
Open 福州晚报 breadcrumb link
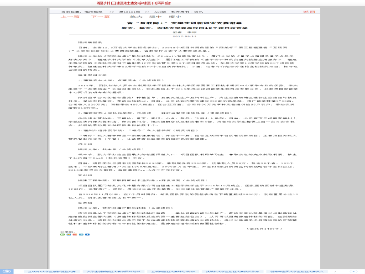point(94,12)
